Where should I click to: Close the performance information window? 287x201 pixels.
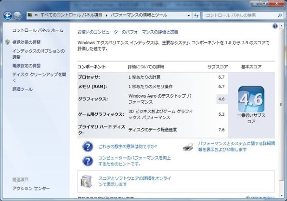click(276, 3)
